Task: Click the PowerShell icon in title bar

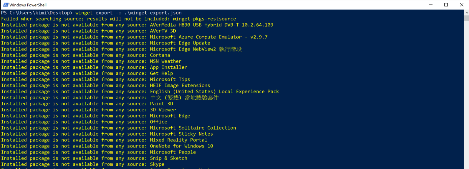Action: [5, 5]
